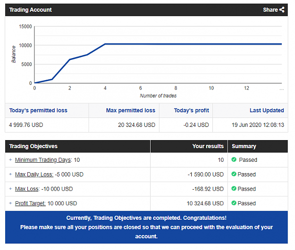Expand the Max Loss row
The image size is (295, 250).
coord(10,189)
